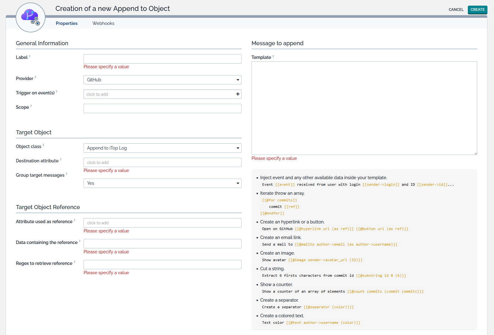This screenshot has width=494, height=335.
Task: Click the help icon beside Object class
Action: click(x=43, y=145)
